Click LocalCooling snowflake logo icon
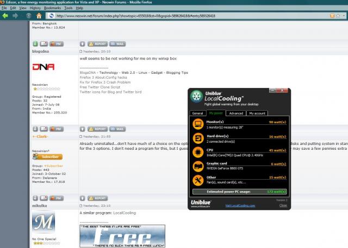Viewport: 348px width, 248px height. [x=196, y=97]
